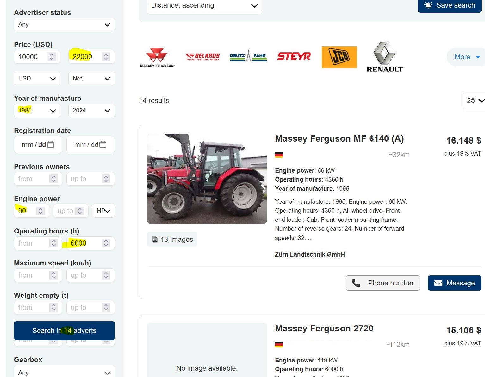The width and height of the screenshot is (485, 377).
Task: Open Massey Ferguson 2720 listing title
Action: (324, 329)
